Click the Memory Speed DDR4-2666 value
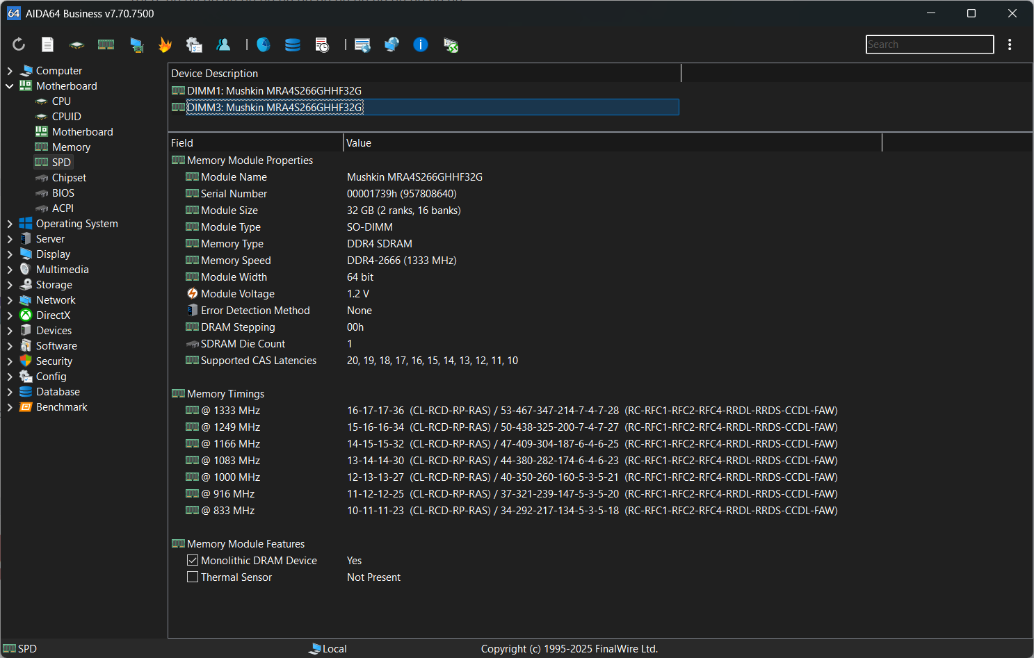 (402, 260)
